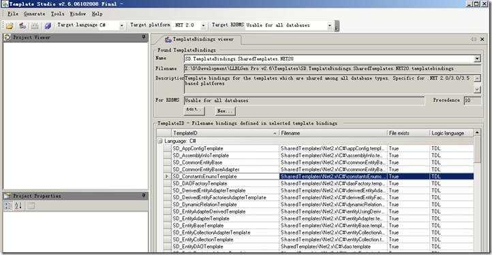Open the Target platform dropdown
Image resolution: width=492 pixels, height=255 pixels.
[203, 25]
